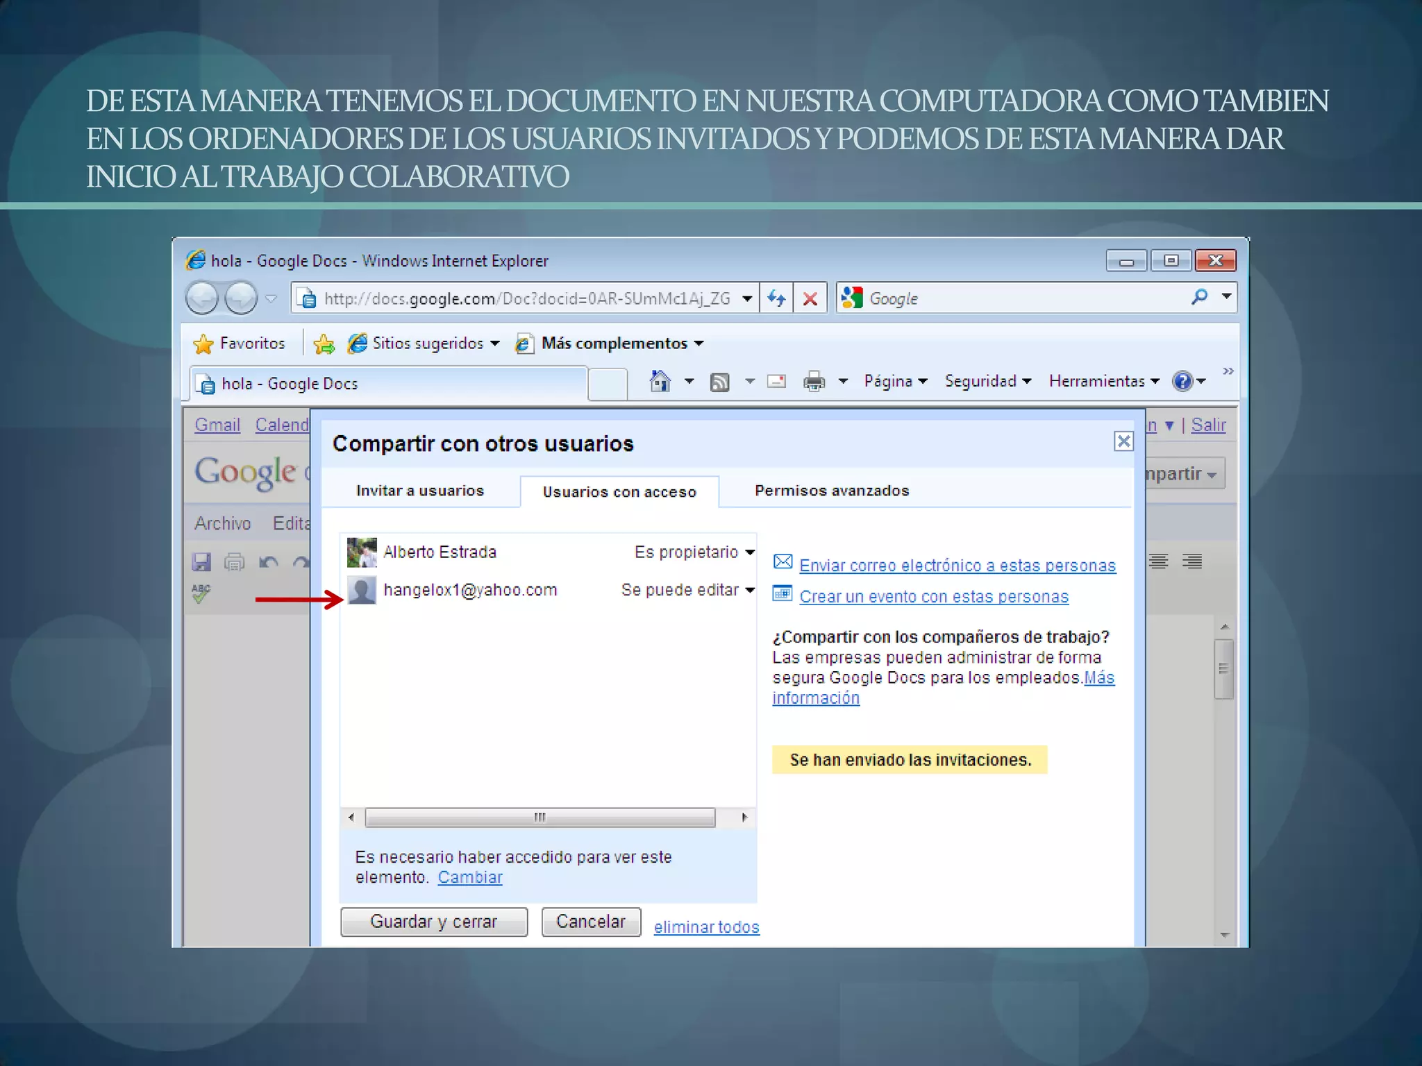Click the Home options dropdown arrow

(689, 381)
